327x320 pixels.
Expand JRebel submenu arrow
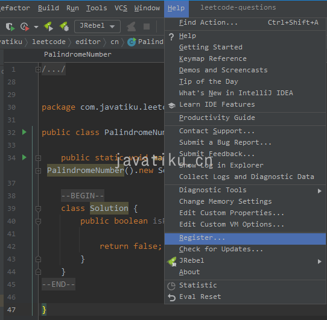(319, 262)
